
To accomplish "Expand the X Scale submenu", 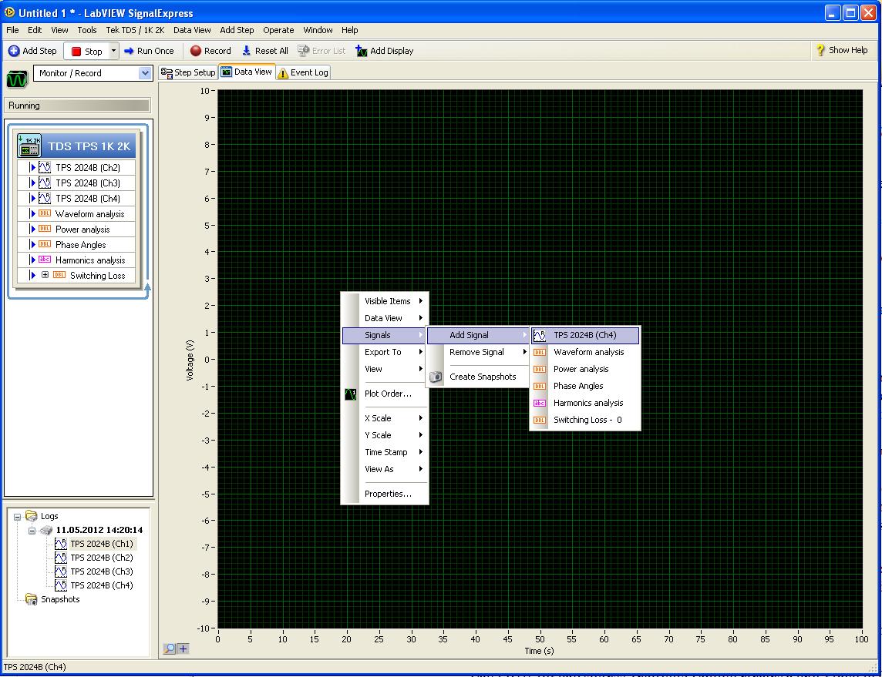I will (385, 418).
